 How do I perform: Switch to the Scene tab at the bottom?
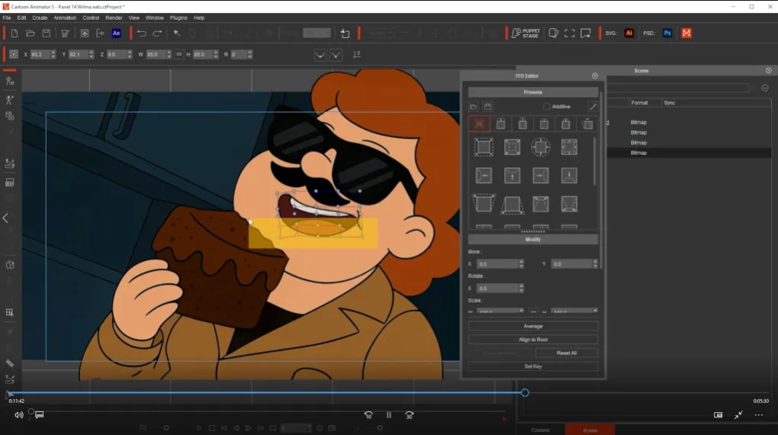click(590, 430)
